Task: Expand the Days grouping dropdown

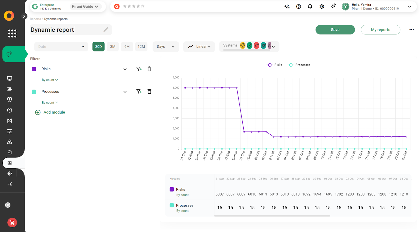Action: tap(166, 46)
